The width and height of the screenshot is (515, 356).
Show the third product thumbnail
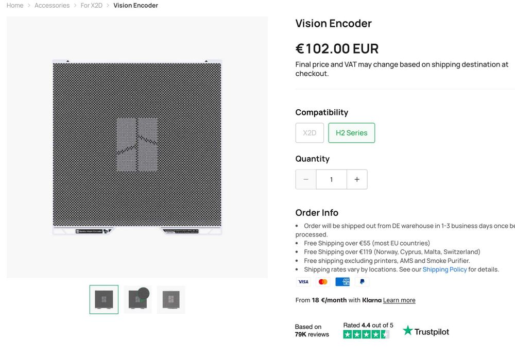click(x=171, y=299)
